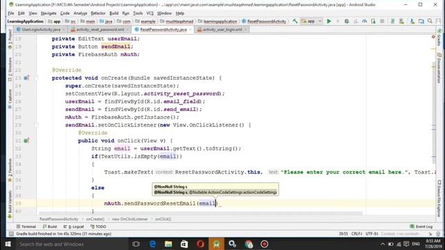Toggle the Device File Explorer panel
Image resolution: width=445 pixels, height=250 pixels.
[x=439, y=199]
